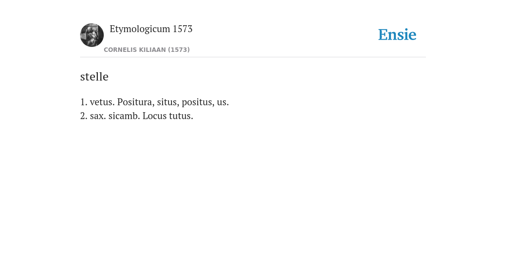This screenshot has height=253, width=506.
Task: Open the circular author avatar image
Action: pos(92,35)
